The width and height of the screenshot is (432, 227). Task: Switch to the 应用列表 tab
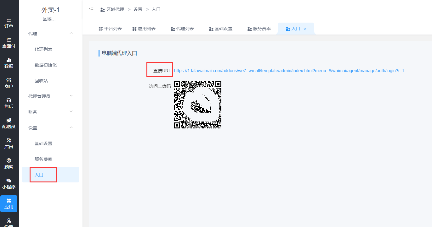click(144, 29)
